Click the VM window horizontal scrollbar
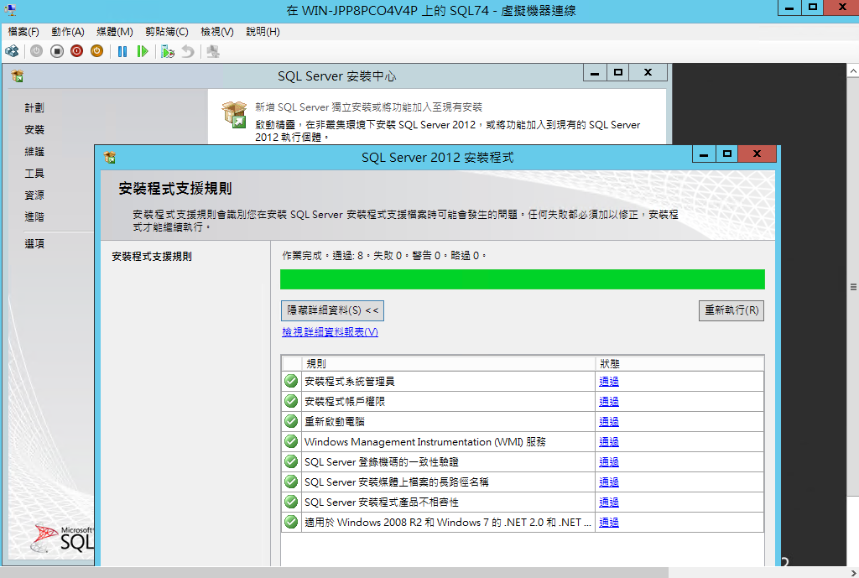The width and height of the screenshot is (859, 578). [334, 572]
